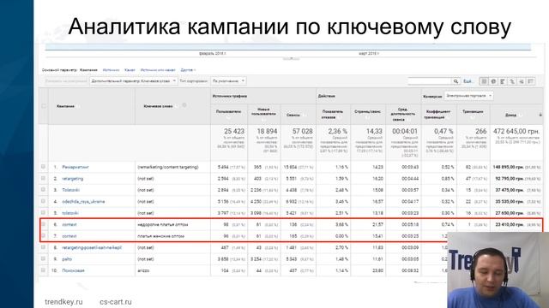Open the Дополнительный параметр: Ключевое слово dropdown
The height and width of the screenshot is (308, 549).
click(133, 81)
